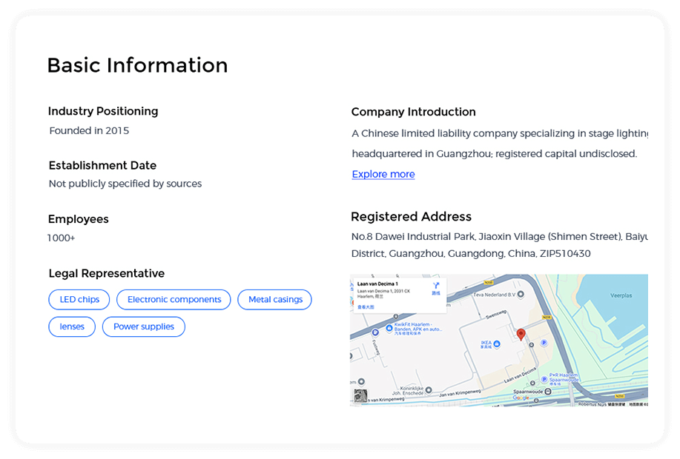Select the Electronic components chip
Screen dimensions: 680x459
[x=173, y=300]
